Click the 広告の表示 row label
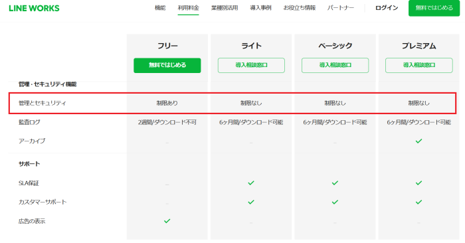The width and height of the screenshot is (465, 243). 32,221
